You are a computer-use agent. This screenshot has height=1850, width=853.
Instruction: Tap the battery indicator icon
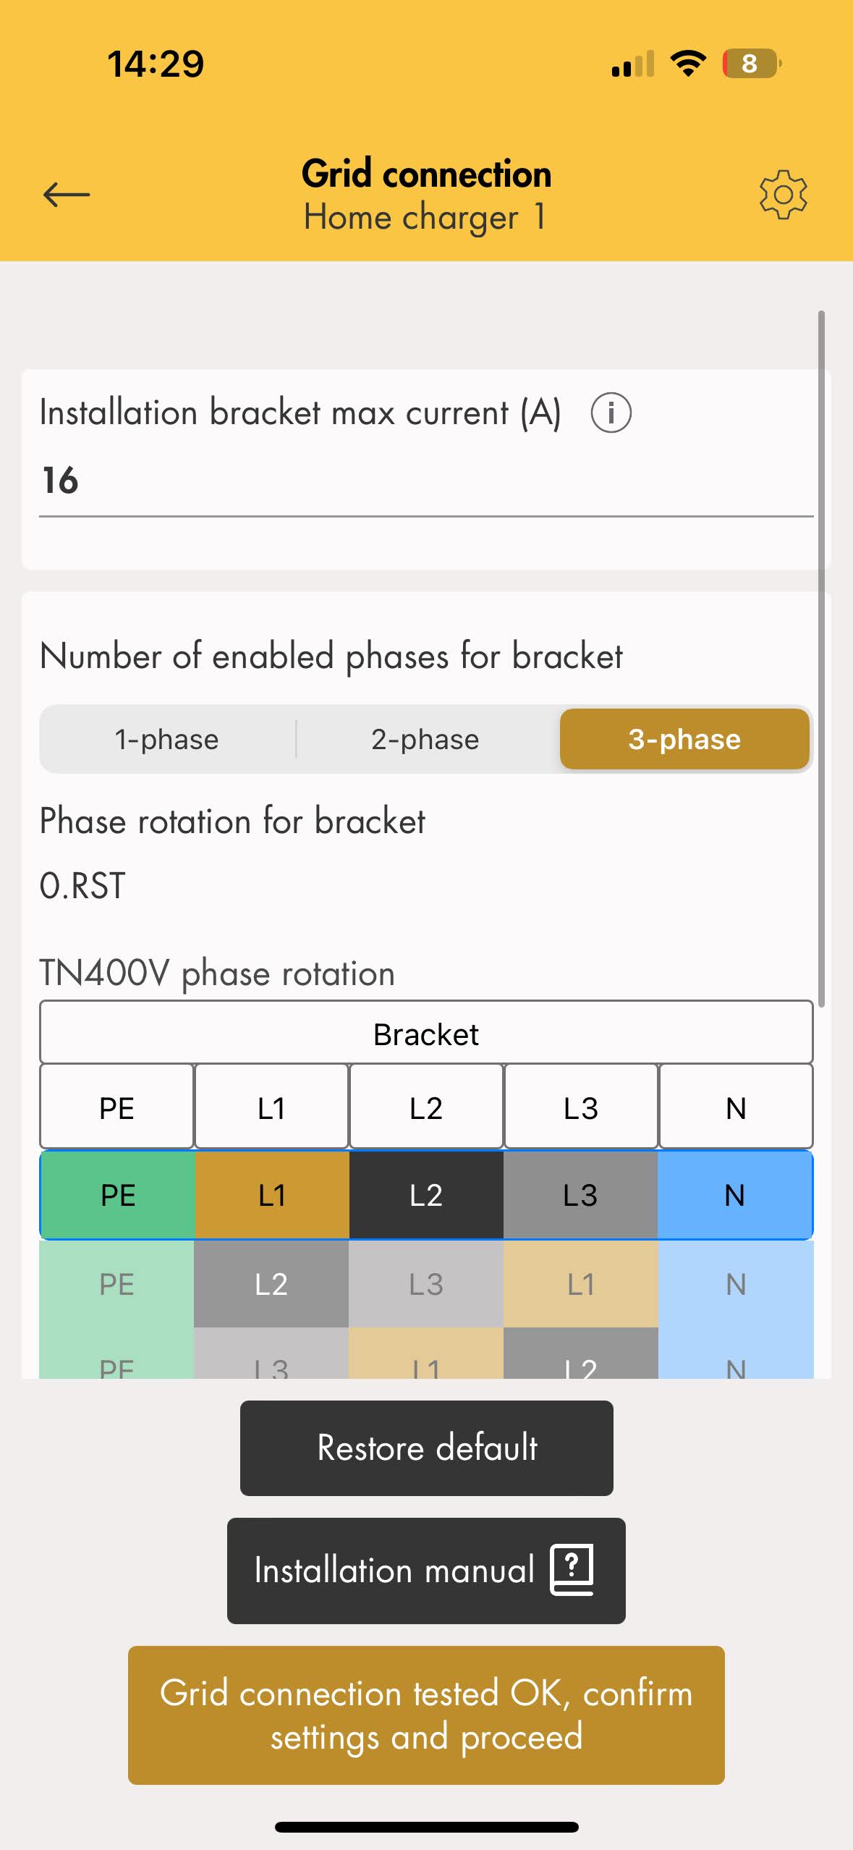click(x=751, y=64)
